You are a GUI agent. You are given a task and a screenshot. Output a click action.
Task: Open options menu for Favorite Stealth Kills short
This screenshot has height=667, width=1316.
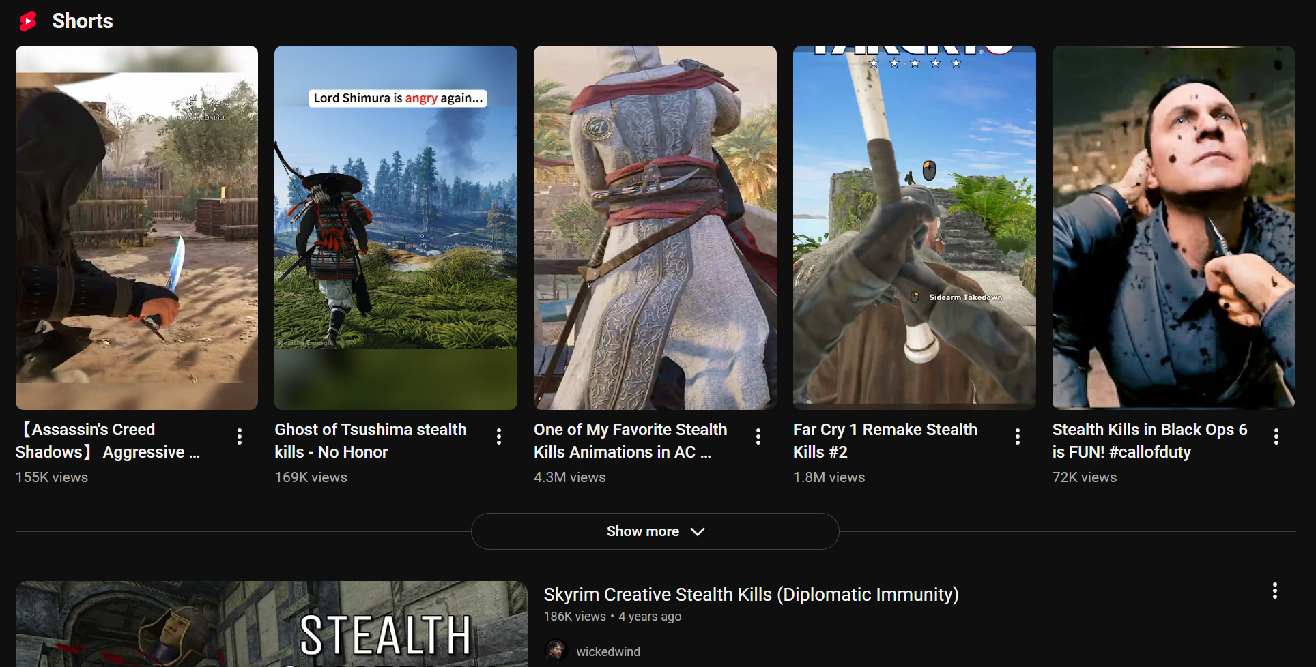tap(758, 436)
